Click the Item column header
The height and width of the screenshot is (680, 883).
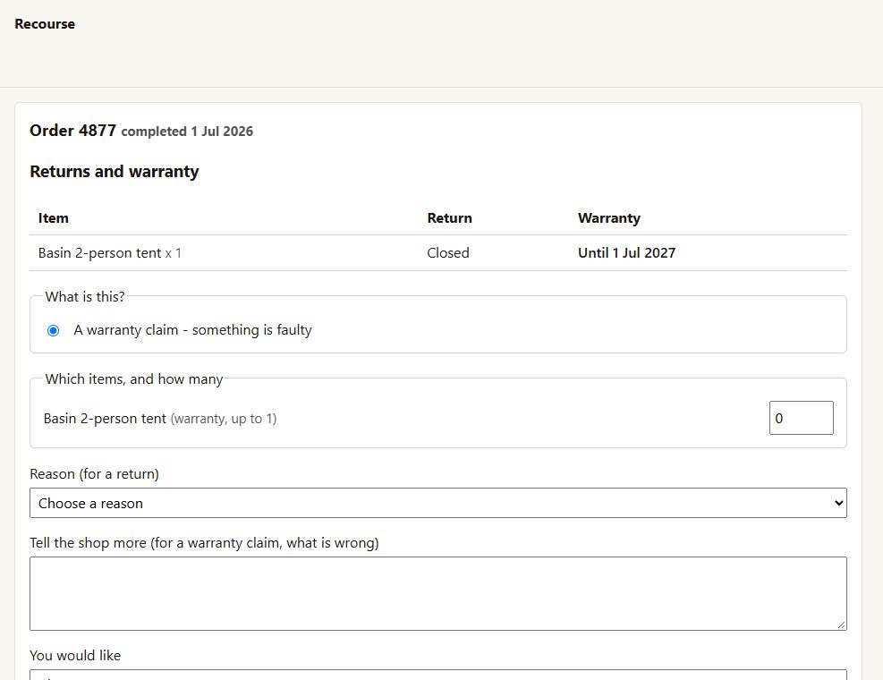[54, 218]
